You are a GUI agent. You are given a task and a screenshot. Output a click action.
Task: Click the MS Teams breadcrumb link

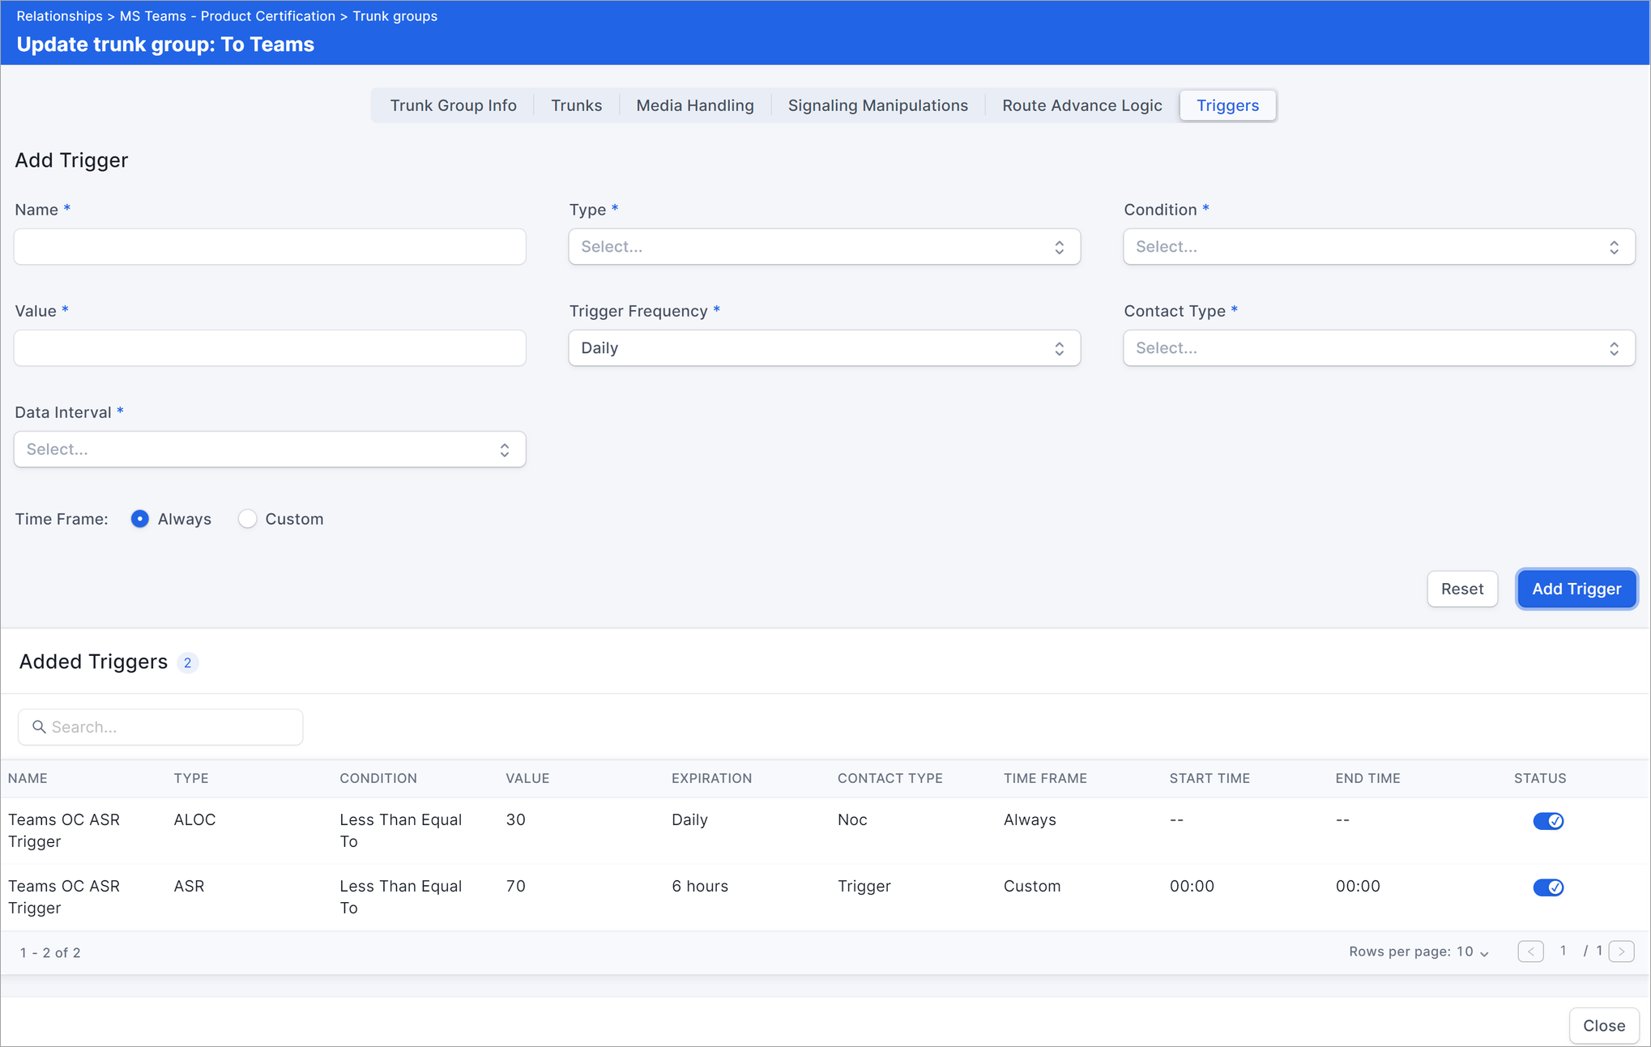click(227, 16)
